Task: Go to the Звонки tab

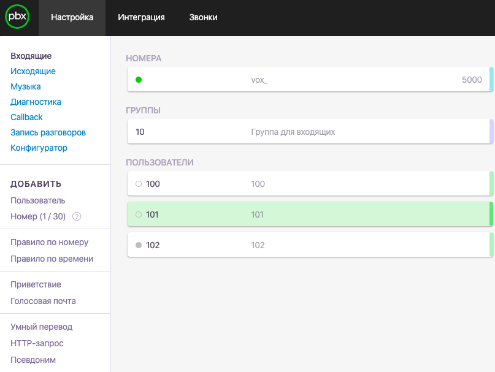Action: coord(202,18)
